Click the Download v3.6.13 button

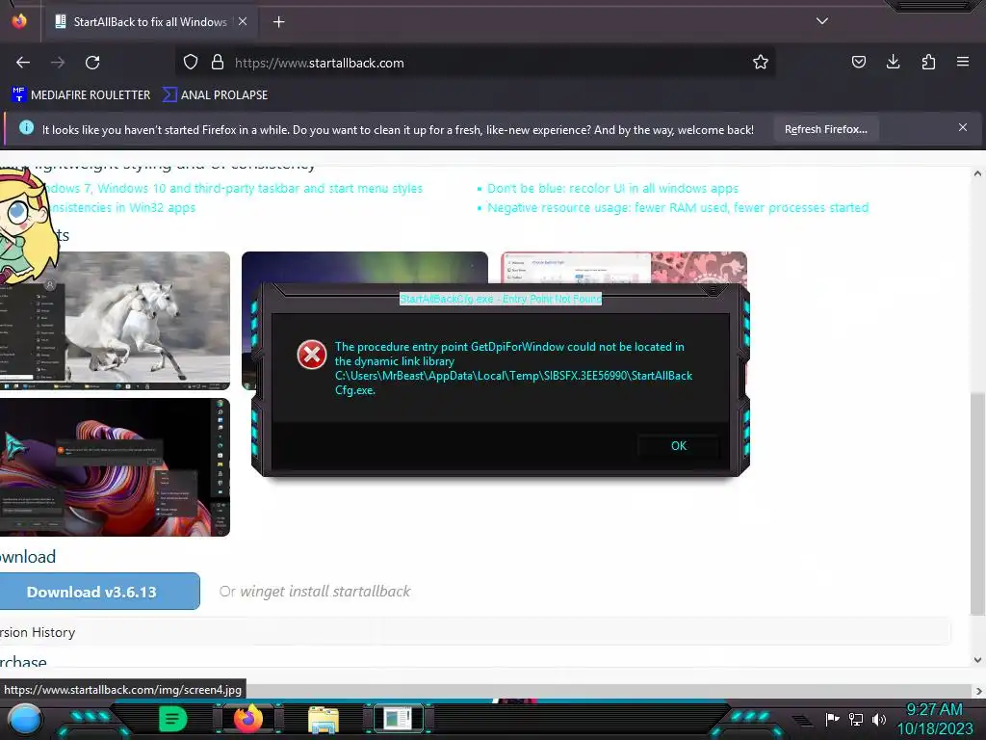pos(99,592)
